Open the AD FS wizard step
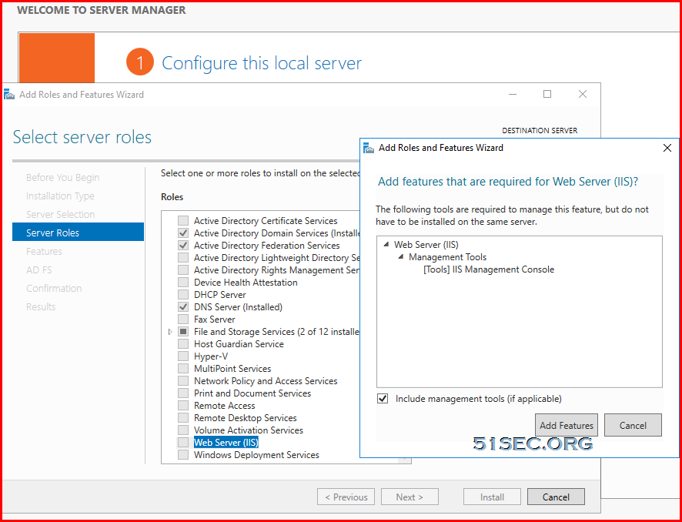This screenshot has height=522, width=682. [x=38, y=269]
